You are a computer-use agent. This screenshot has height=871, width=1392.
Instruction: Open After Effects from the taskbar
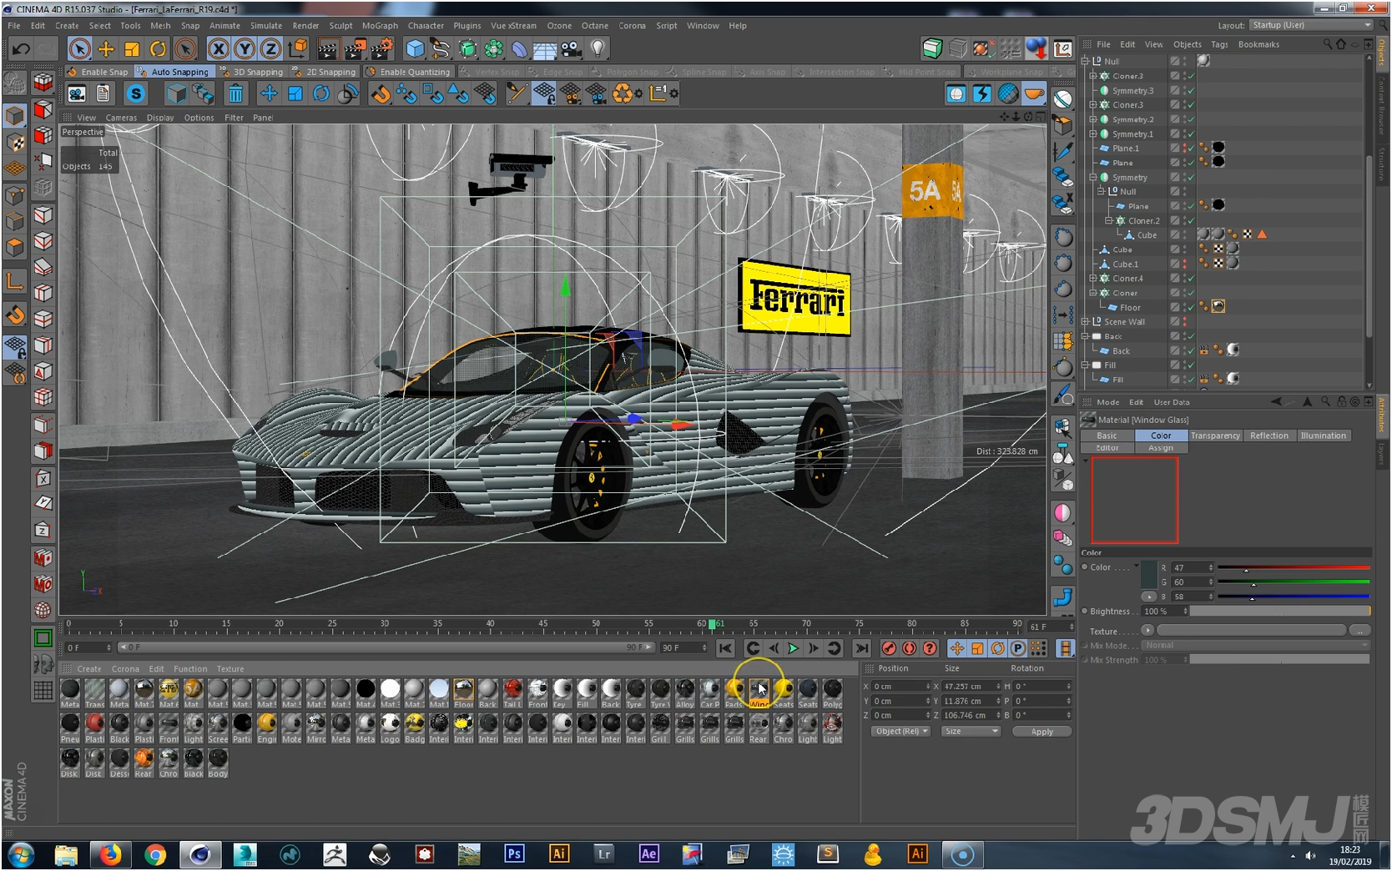(648, 853)
